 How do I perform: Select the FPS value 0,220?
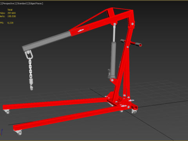[x=10, y=23]
